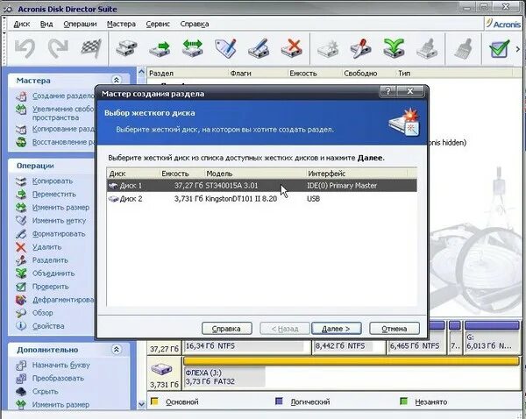Click the yellow Основной legend swatch

click(x=154, y=401)
